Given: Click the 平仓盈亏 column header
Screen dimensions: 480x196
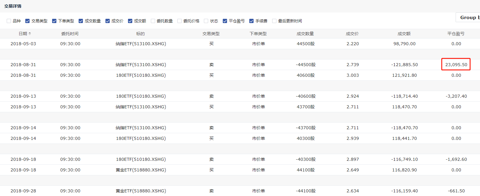Looking at the screenshot, I should click(456, 34).
